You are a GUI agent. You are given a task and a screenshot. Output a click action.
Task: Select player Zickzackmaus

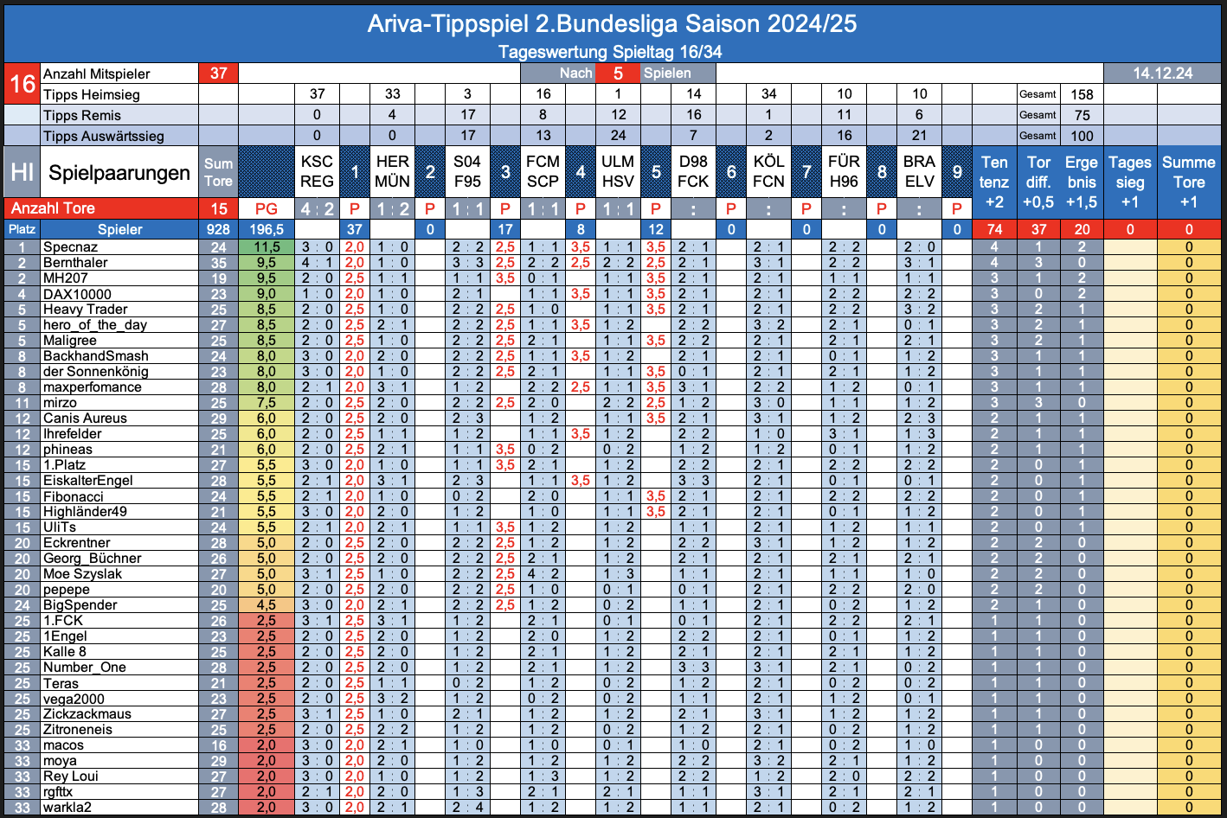pyautogui.click(x=119, y=714)
